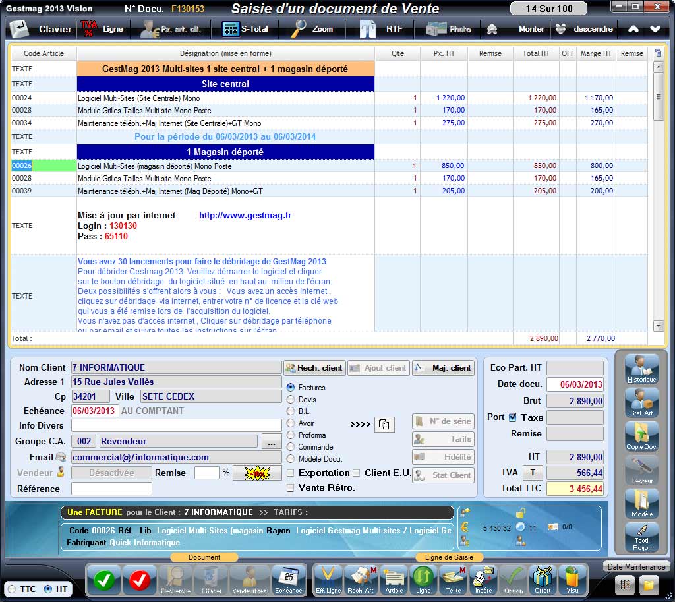Open Tactil Rayon mode
This screenshot has height=602, width=675.
pyautogui.click(x=642, y=537)
